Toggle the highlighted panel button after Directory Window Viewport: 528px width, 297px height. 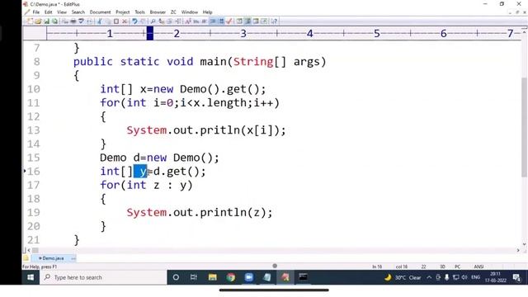pos(247,21)
